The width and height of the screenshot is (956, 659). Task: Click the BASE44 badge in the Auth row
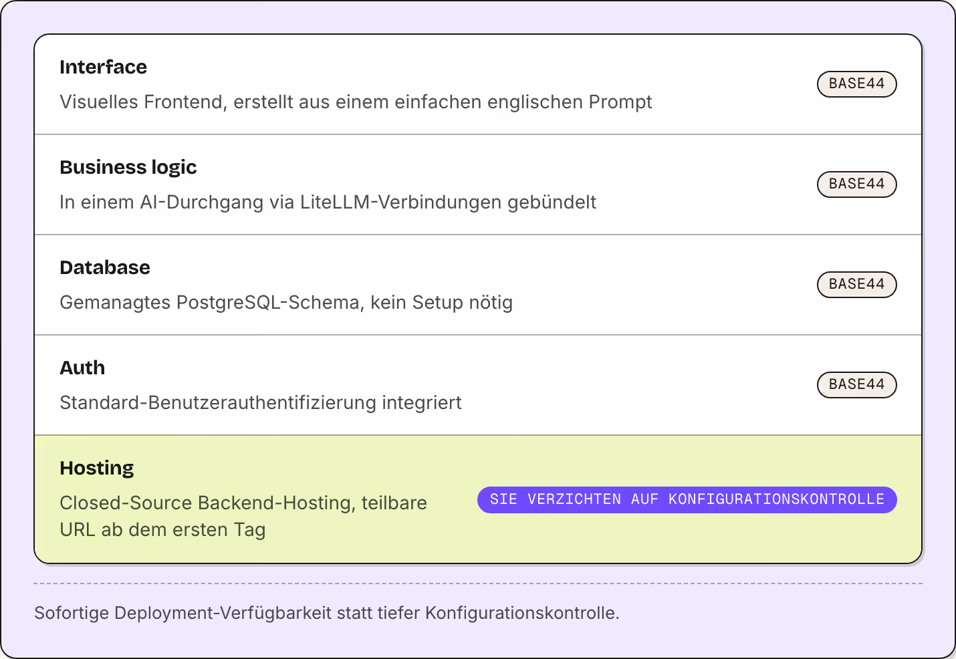coord(856,385)
